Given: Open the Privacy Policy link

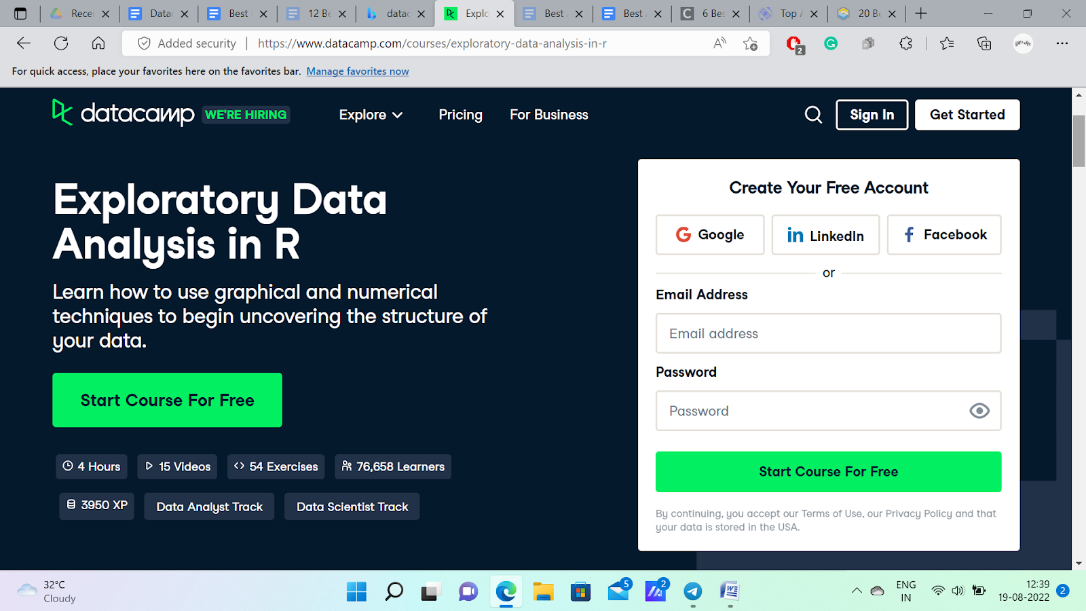Looking at the screenshot, I should [x=918, y=514].
